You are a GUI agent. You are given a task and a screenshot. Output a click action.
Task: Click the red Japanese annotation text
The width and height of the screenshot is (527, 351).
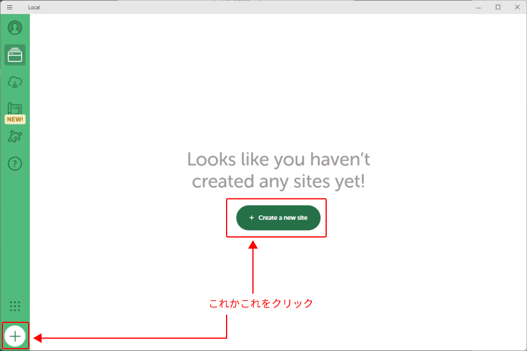pos(261,304)
